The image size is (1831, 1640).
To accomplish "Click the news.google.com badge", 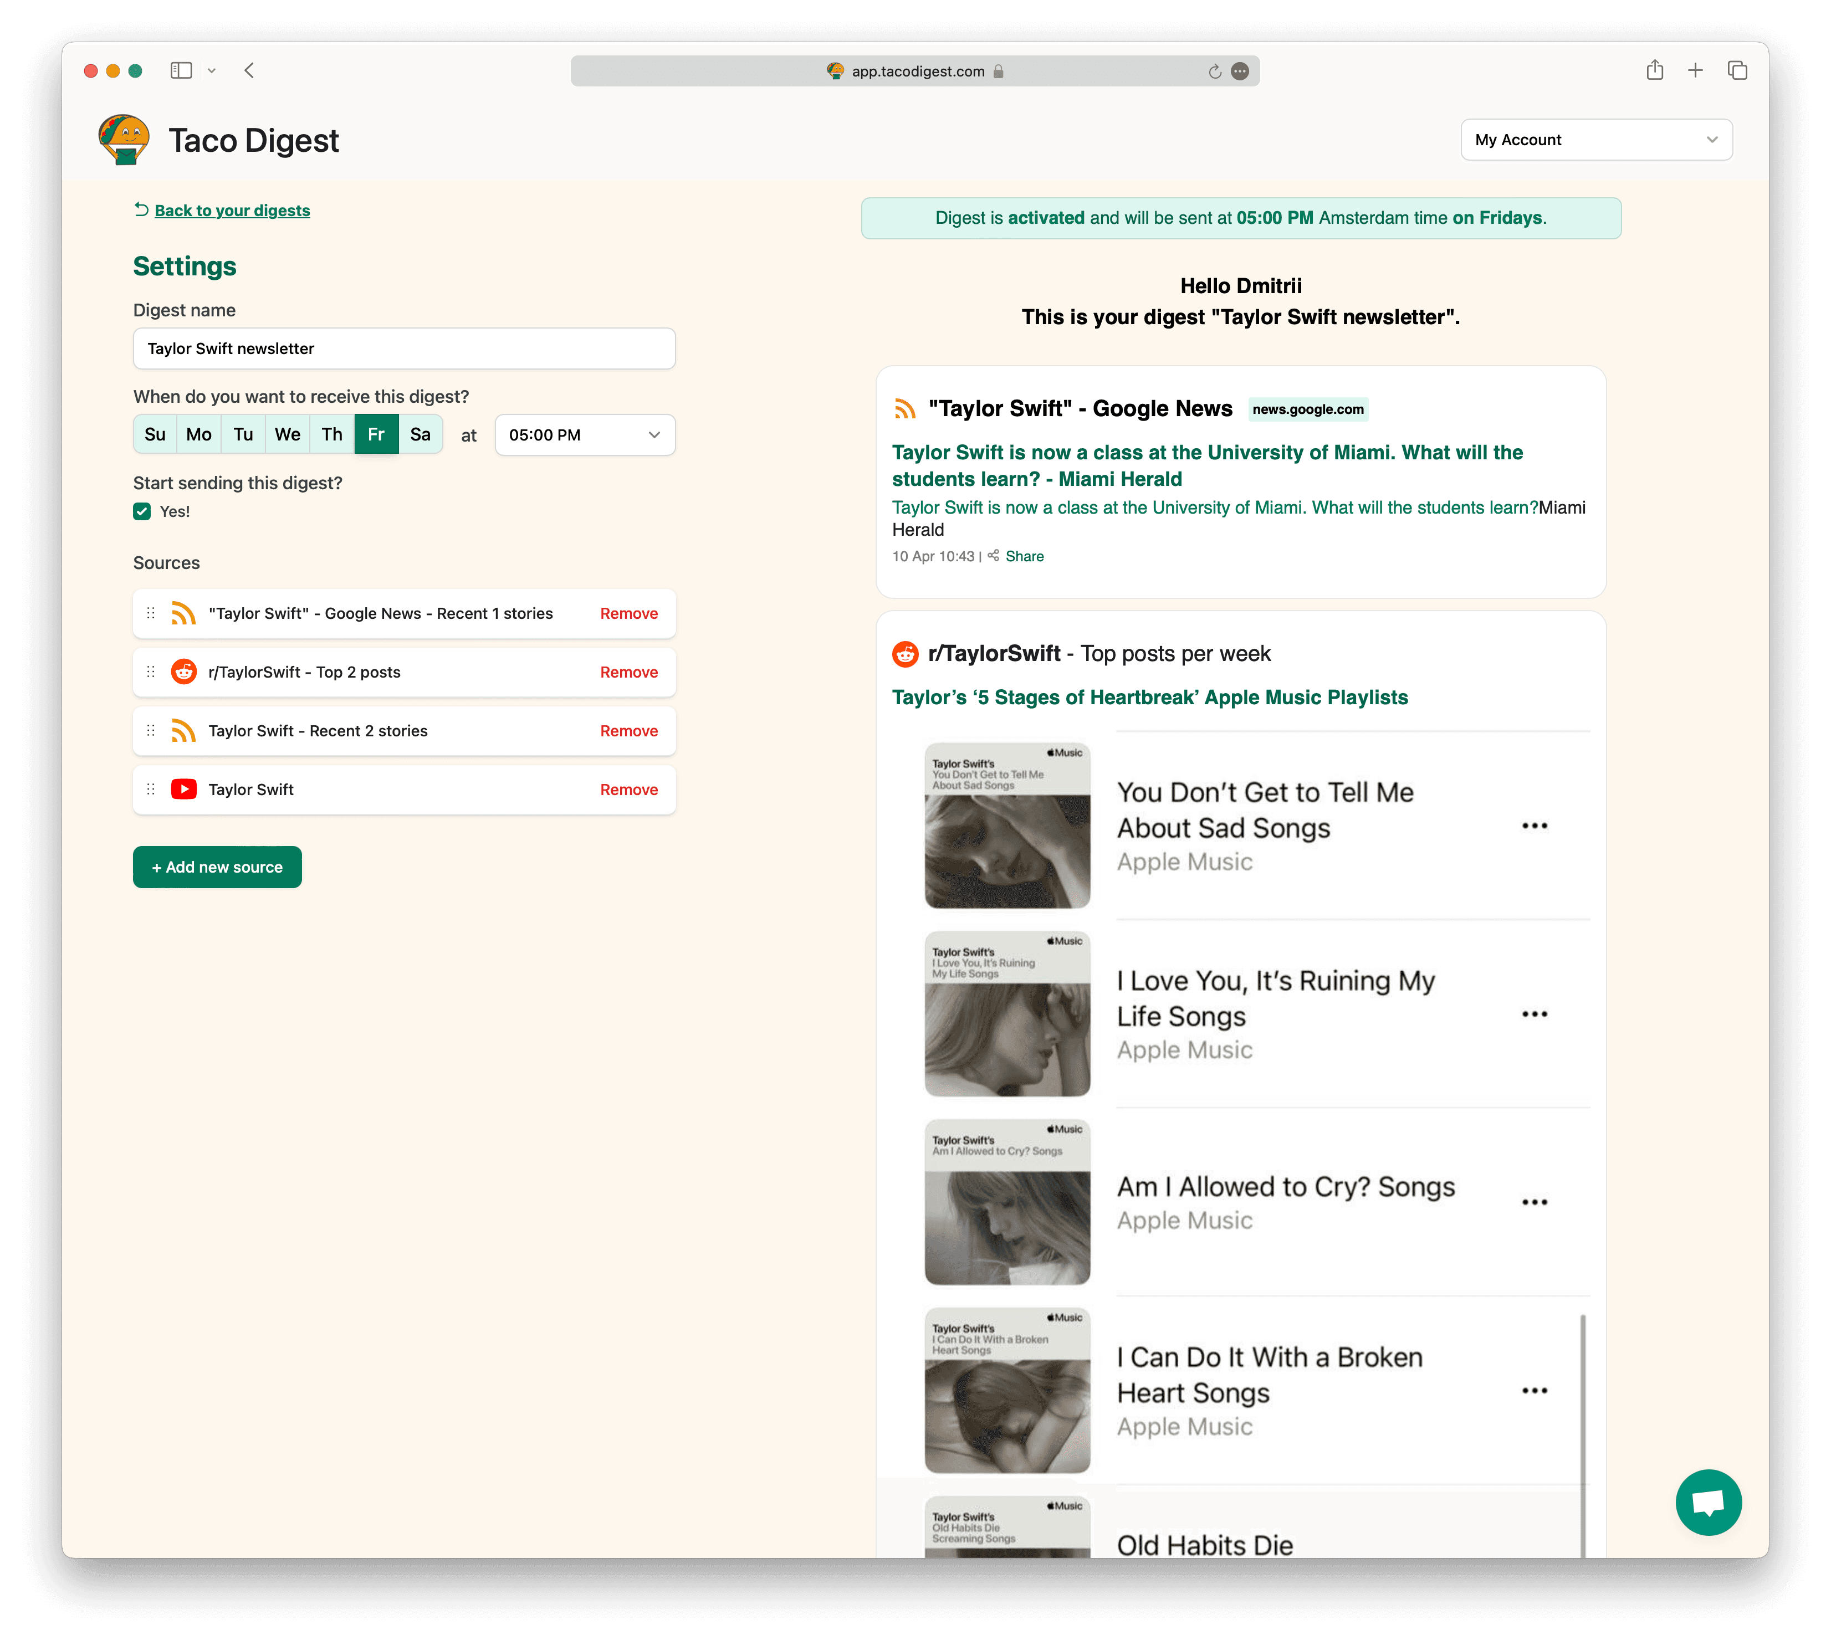I will tap(1307, 409).
